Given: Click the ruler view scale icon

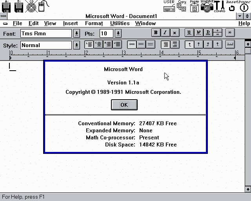Looking at the screenshot, I should (x=230, y=44).
